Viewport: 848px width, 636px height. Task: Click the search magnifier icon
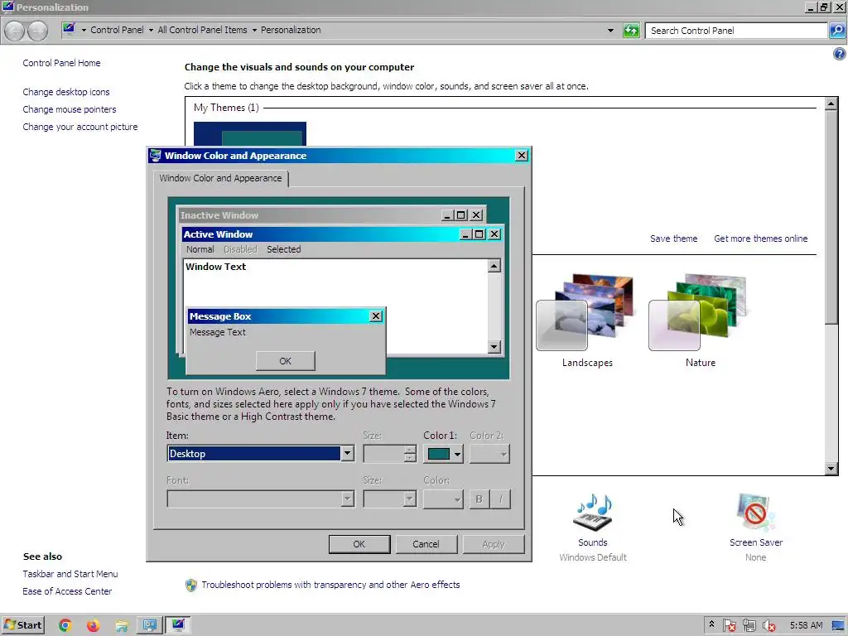[x=837, y=31]
